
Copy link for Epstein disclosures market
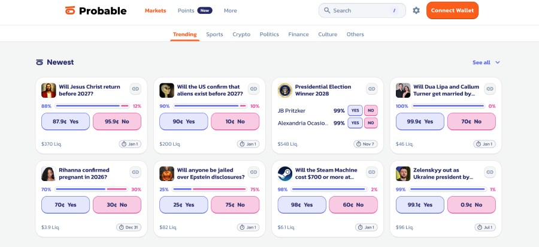(x=253, y=172)
